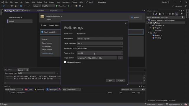Screen dimensions: 189x106
Task: Click the notifications icon in status bar
Action: (185, 105)
